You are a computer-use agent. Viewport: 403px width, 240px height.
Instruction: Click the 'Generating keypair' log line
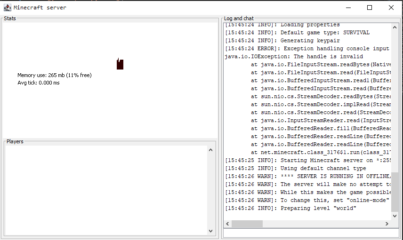click(282, 40)
